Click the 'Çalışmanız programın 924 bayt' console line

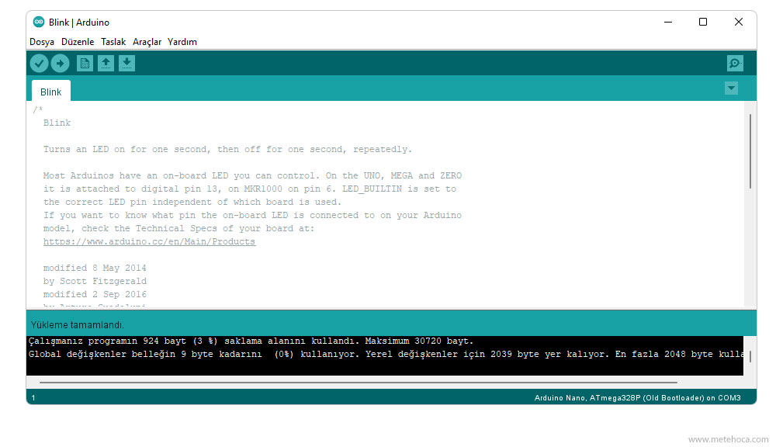pos(251,341)
